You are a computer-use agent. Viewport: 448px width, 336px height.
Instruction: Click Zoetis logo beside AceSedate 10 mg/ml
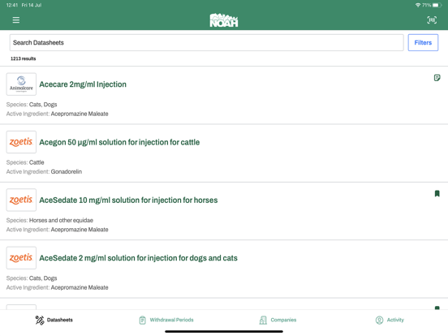coord(21,200)
